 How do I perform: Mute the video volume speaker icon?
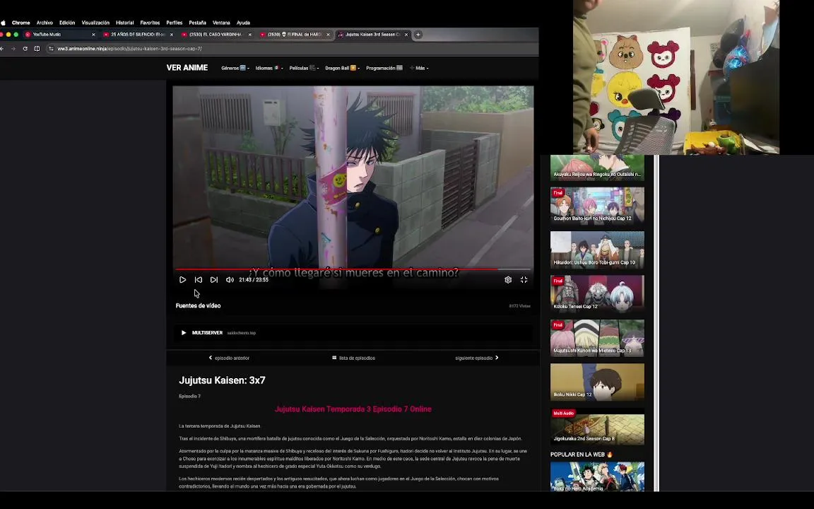pos(230,279)
